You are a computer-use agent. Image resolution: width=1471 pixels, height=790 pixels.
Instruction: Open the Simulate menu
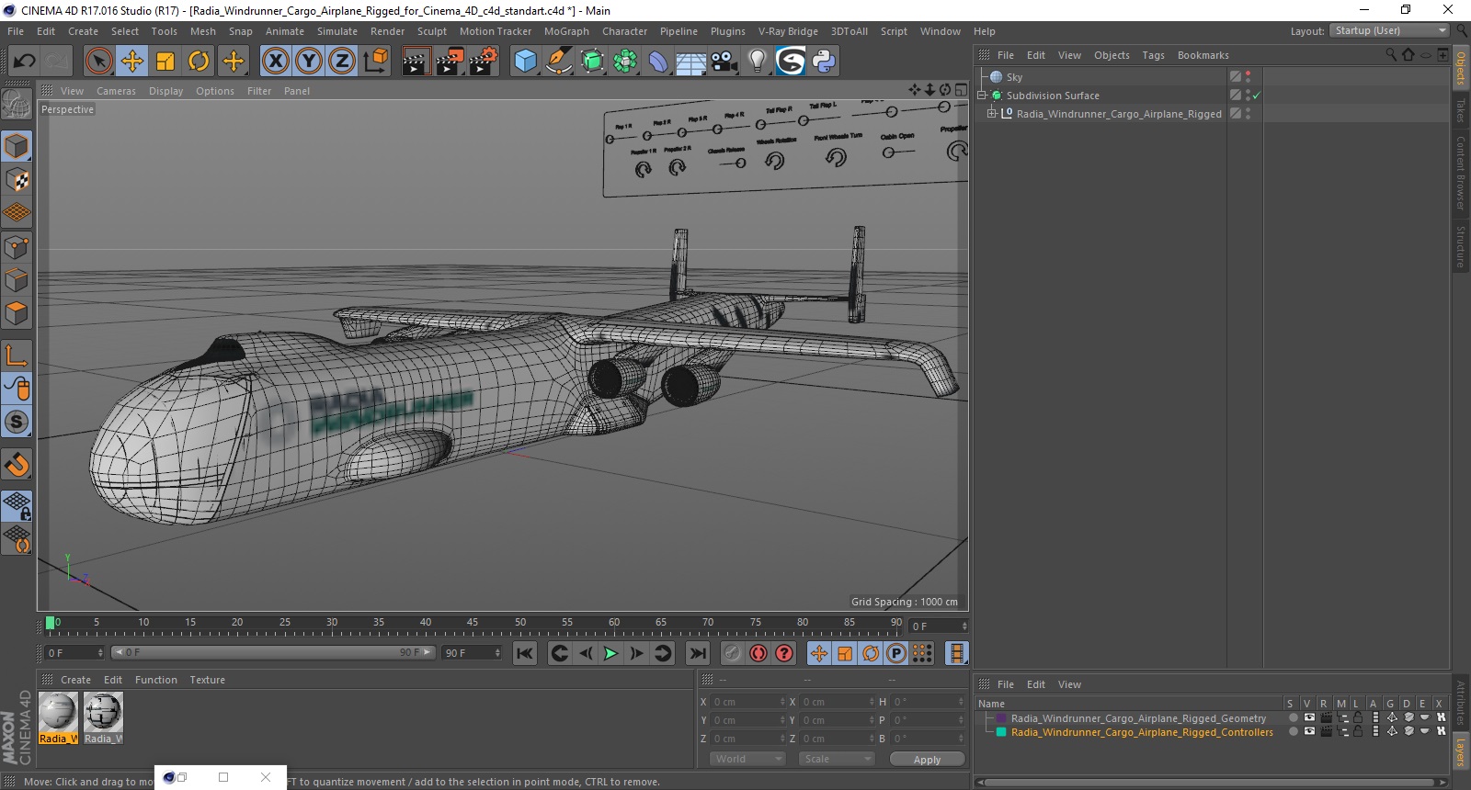click(337, 31)
